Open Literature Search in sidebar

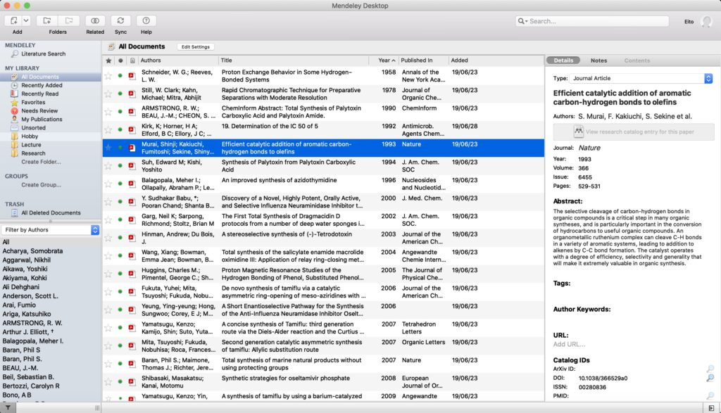tap(43, 53)
